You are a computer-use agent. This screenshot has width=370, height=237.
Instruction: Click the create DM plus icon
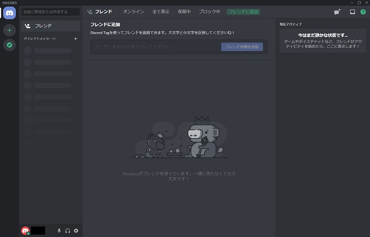(76, 38)
